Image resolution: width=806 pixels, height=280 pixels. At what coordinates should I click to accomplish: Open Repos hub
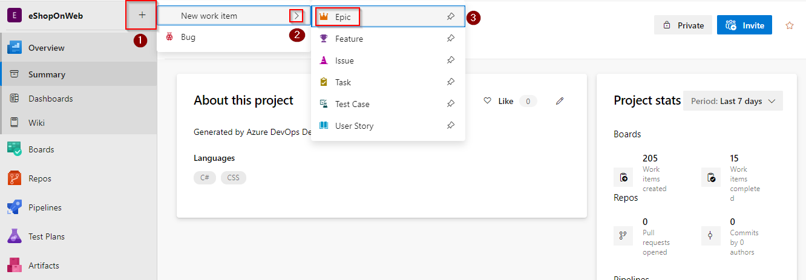[x=79, y=178]
